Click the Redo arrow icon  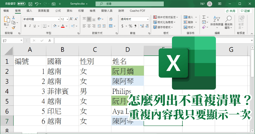click(x=45, y=4)
